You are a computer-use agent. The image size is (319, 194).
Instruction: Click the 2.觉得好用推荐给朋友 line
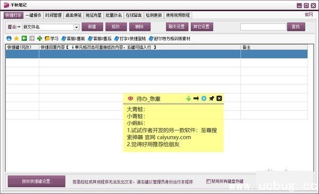coord(153,145)
